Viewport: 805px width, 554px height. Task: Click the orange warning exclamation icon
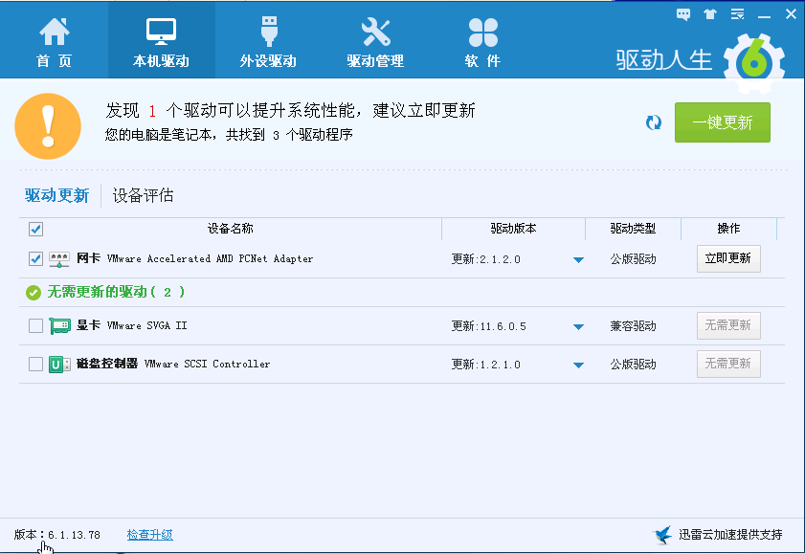48,126
